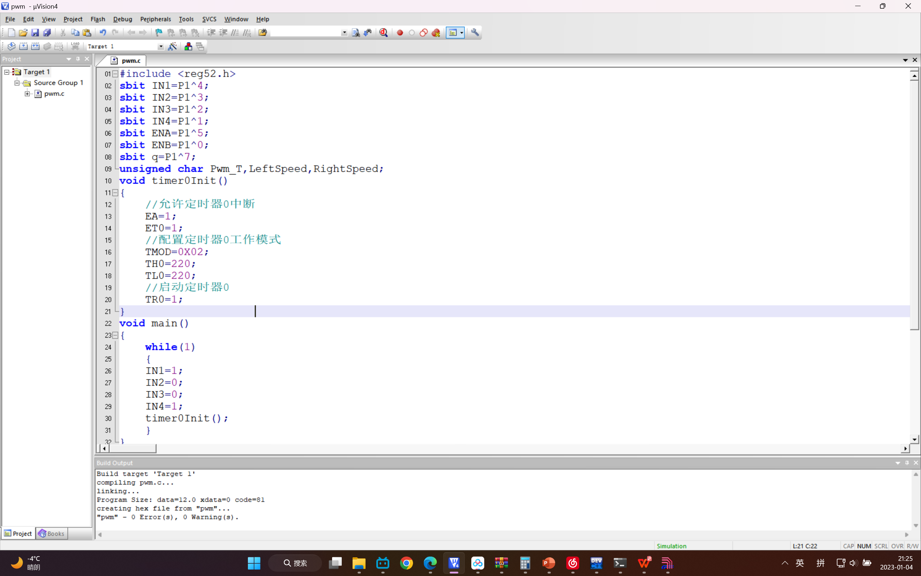Switch to the Books tab in the Project panel

52,534
